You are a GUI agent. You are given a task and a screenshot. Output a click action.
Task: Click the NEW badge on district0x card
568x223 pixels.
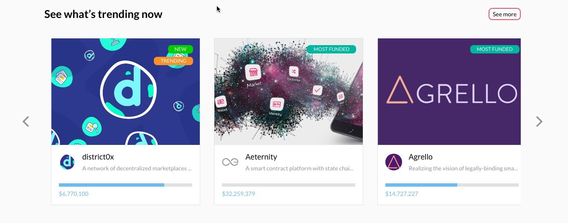tap(181, 49)
